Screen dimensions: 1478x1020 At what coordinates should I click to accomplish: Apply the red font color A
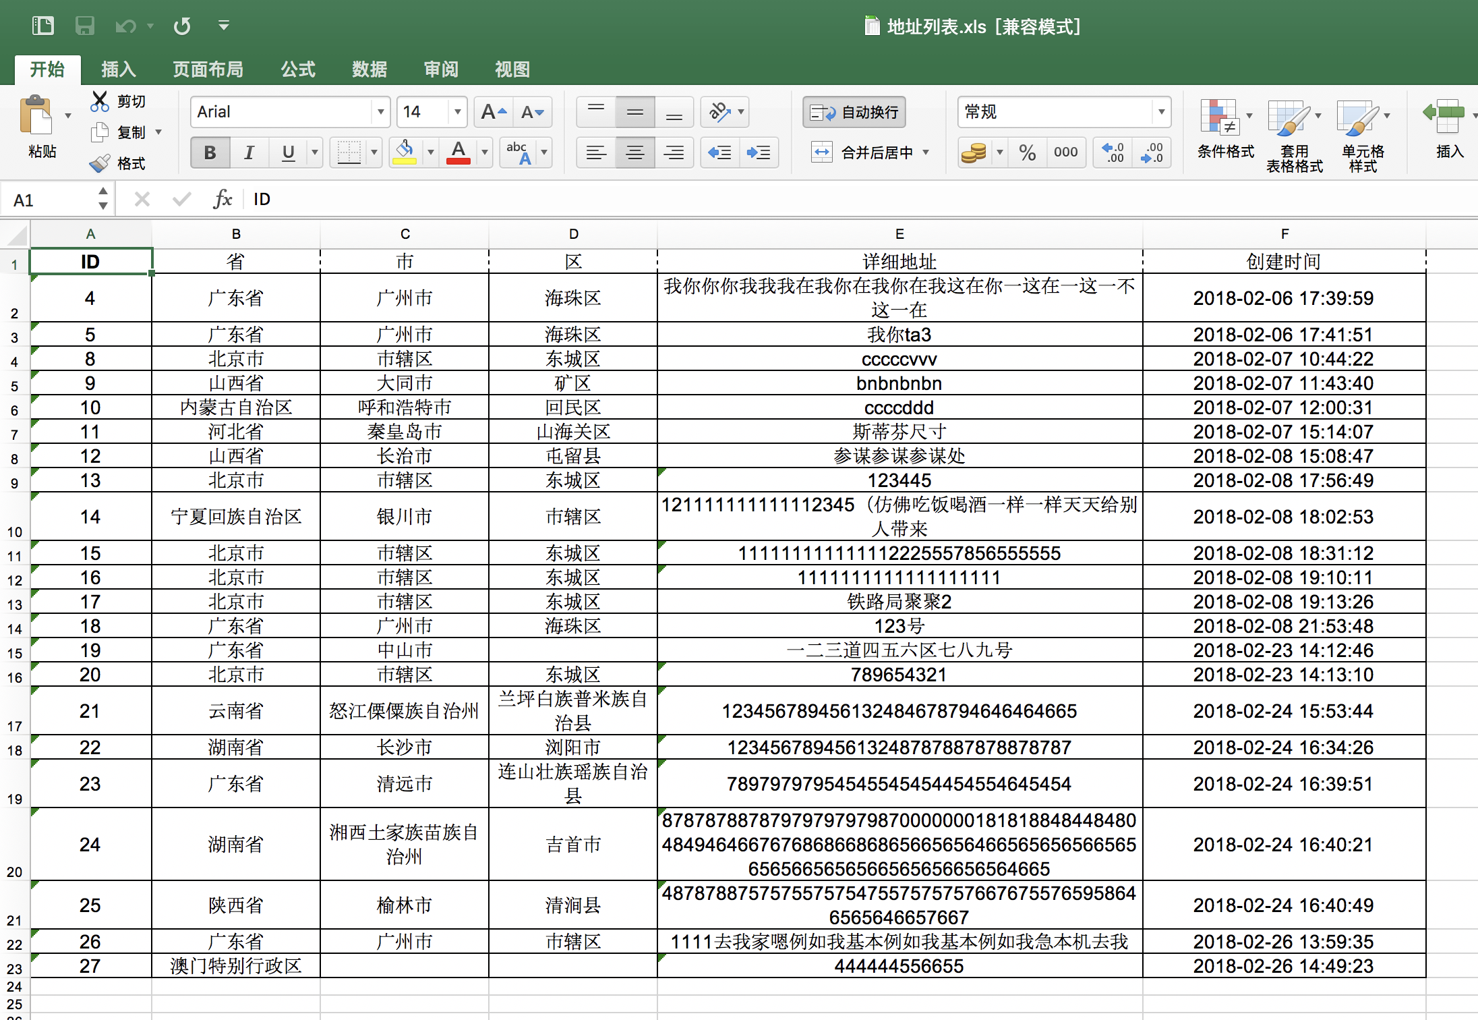coord(459,152)
